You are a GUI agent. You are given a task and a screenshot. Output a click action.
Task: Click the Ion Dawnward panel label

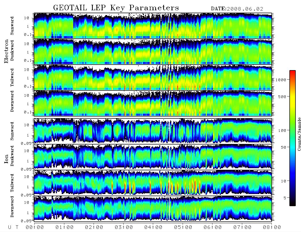pos(12,207)
